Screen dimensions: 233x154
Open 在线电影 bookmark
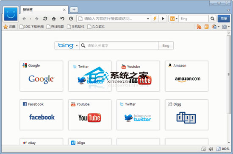coord(55,27)
